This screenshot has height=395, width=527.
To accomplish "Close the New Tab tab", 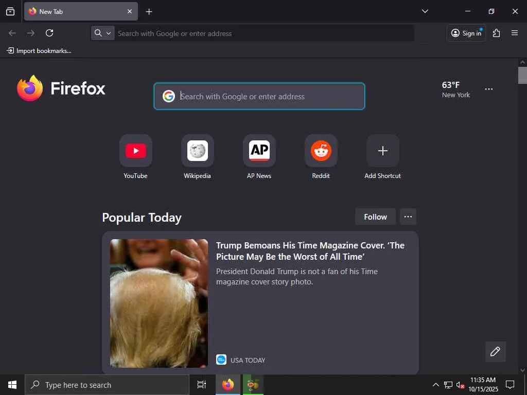I will click(x=130, y=11).
